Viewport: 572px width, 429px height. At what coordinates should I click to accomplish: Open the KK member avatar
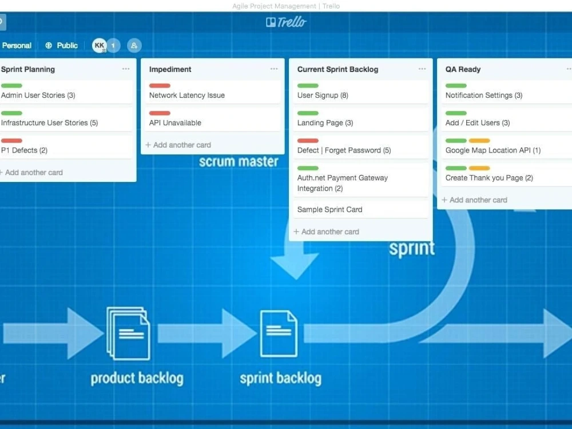pos(99,45)
